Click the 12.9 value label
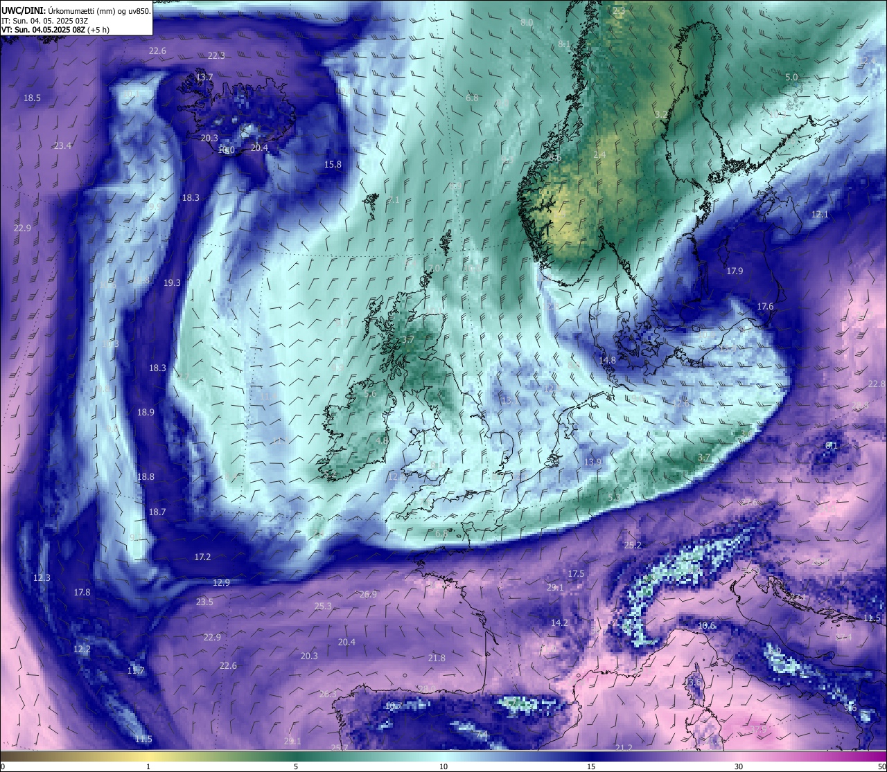Image resolution: width=887 pixels, height=772 pixels. [x=221, y=583]
